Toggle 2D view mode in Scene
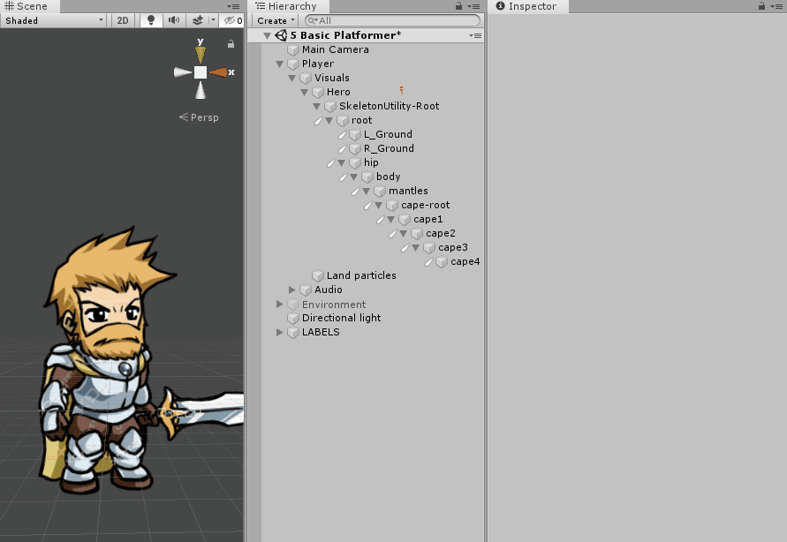This screenshot has width=787, height=542. (x=123, y=20)
